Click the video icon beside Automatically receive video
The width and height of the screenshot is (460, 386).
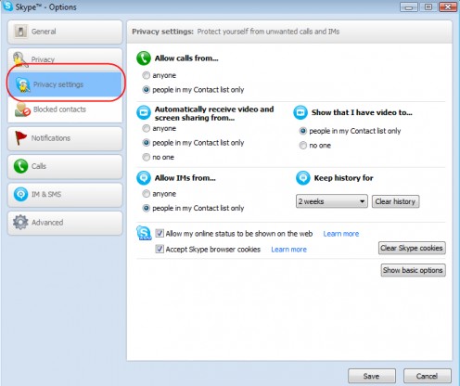[144, 112]
